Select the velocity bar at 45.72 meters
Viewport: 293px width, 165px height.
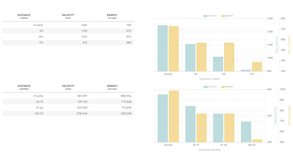pos(190,124)
